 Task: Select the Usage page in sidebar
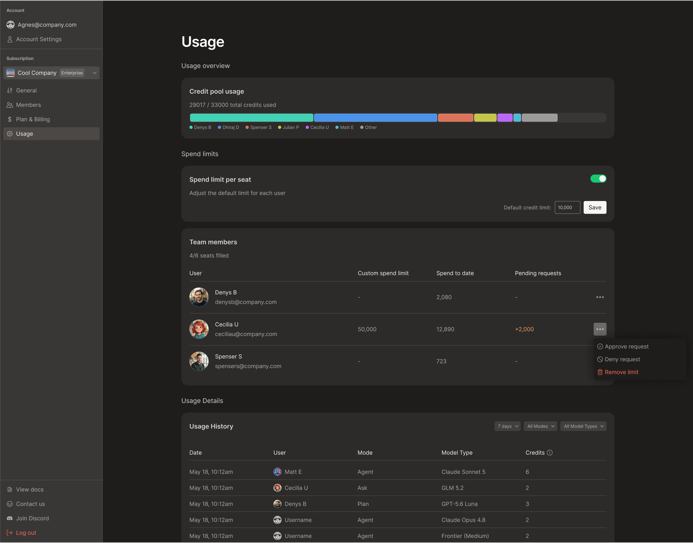51,134
